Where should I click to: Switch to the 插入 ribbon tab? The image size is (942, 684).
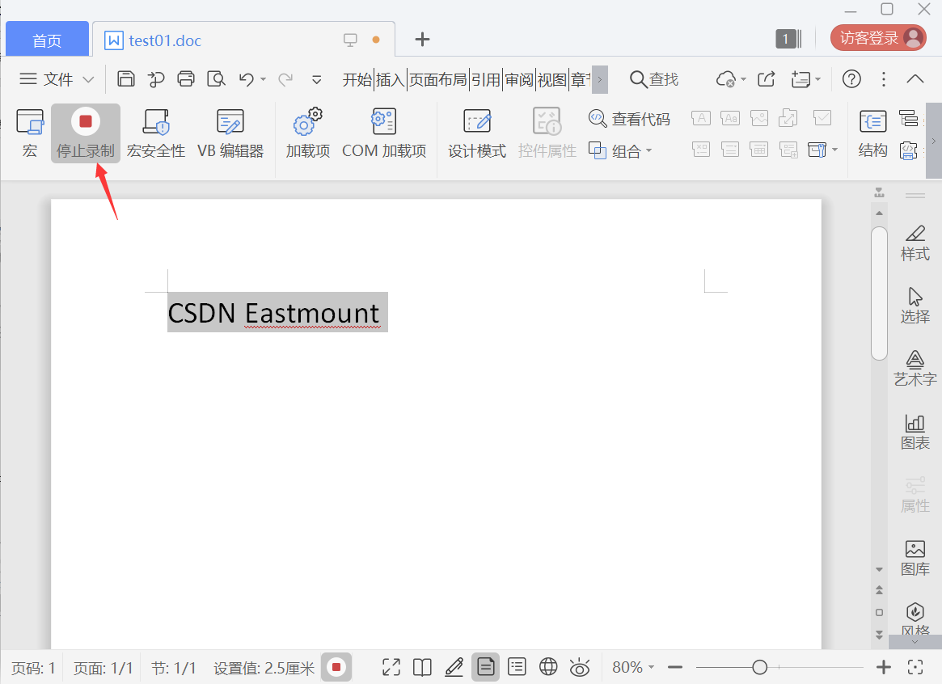pyautogui.click(x=390, y=79)
